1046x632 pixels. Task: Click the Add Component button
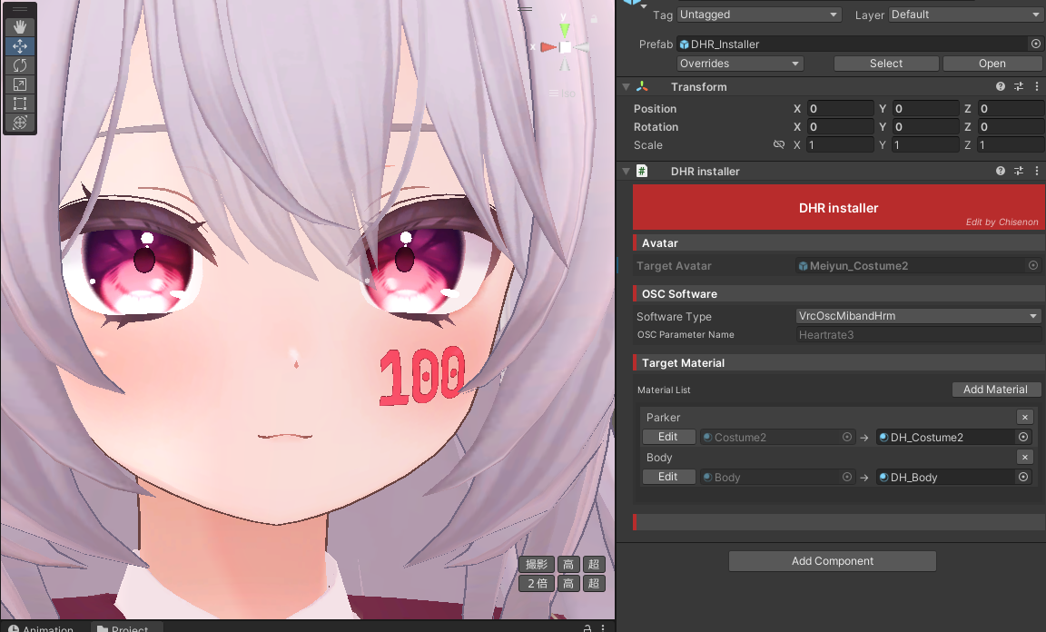[x=832, y=561]
